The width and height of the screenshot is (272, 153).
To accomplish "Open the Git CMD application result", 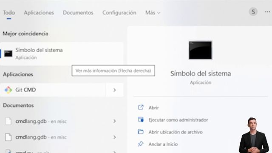I will click(x=53, y=90).
